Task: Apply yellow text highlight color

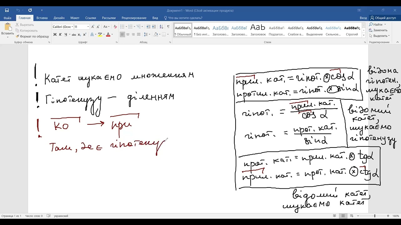Action: pos(100,34)
